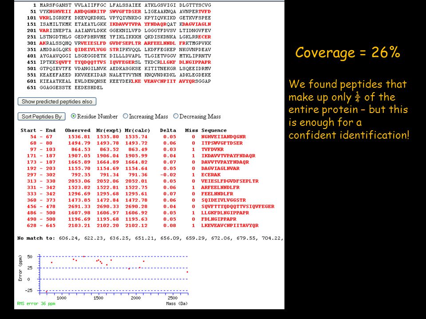Viewport: 426px width, 319px height.
Task: Click the Delta value -0.02
Action: 168,175
